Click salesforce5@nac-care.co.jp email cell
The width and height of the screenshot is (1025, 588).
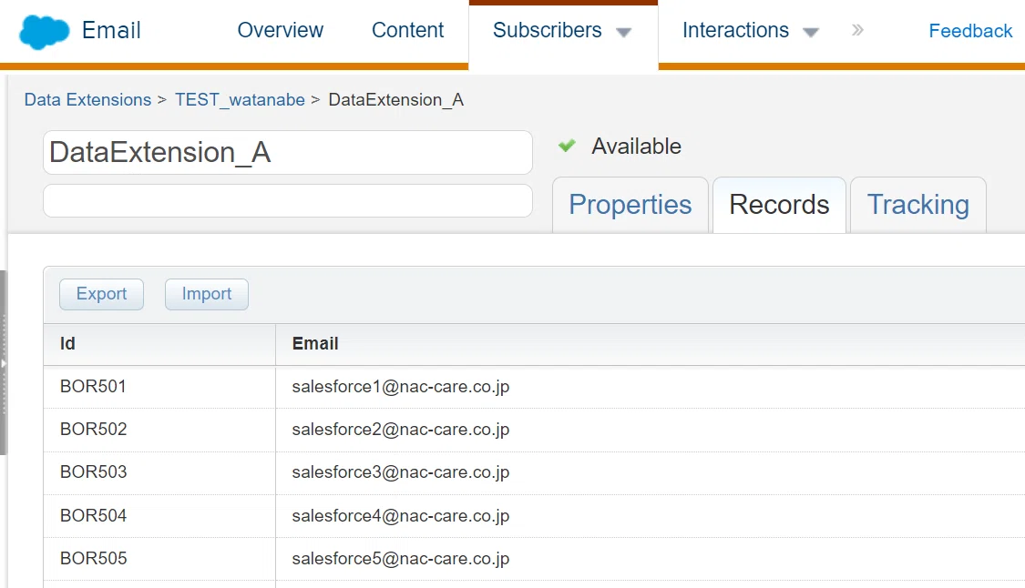coord(651,559)
